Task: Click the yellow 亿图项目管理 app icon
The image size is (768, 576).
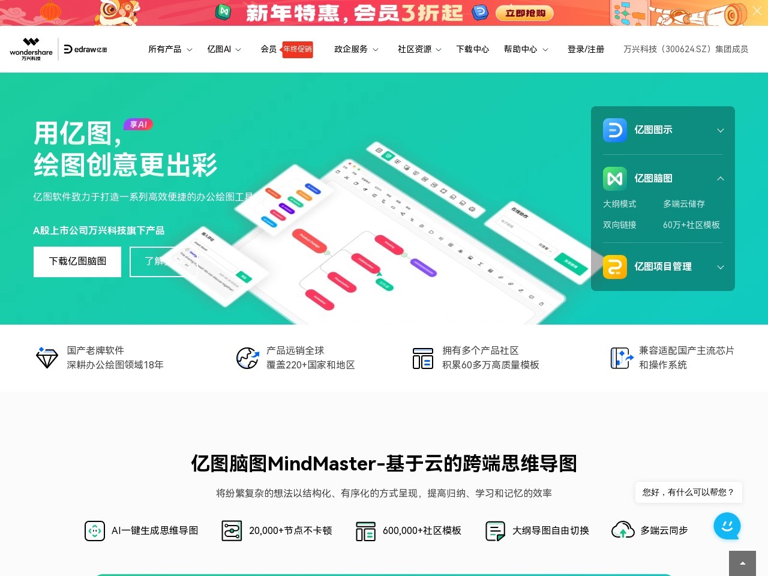Action: click(614, 267)
